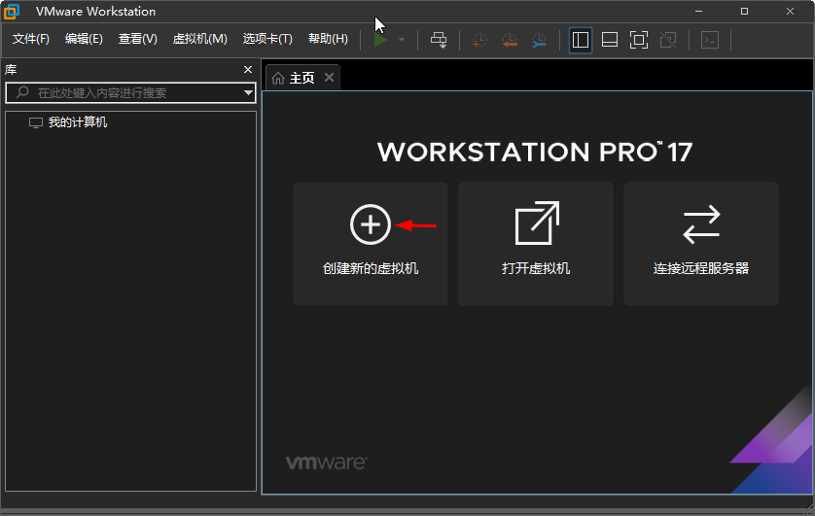Open the 选项卡(T) menu

[x=267, y=39]
